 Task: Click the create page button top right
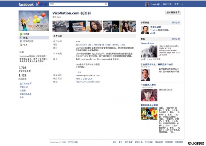[173, 13]
